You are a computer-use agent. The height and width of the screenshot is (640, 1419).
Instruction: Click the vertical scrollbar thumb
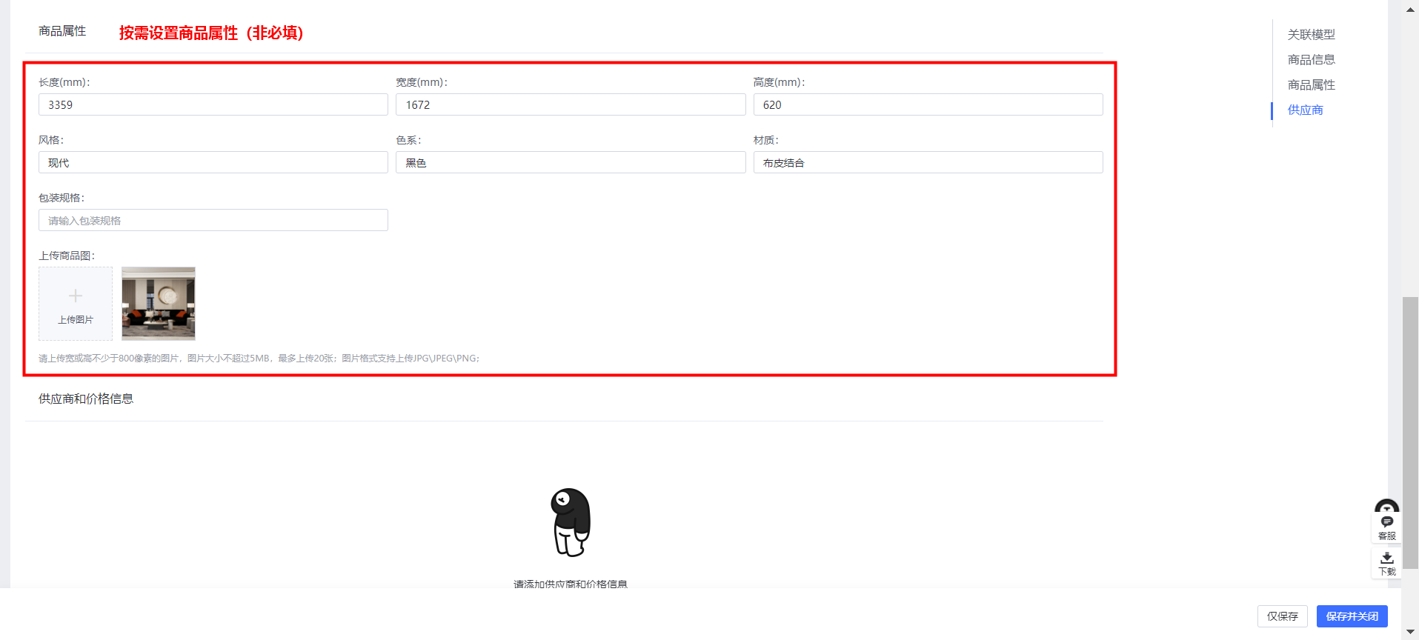1410,433
